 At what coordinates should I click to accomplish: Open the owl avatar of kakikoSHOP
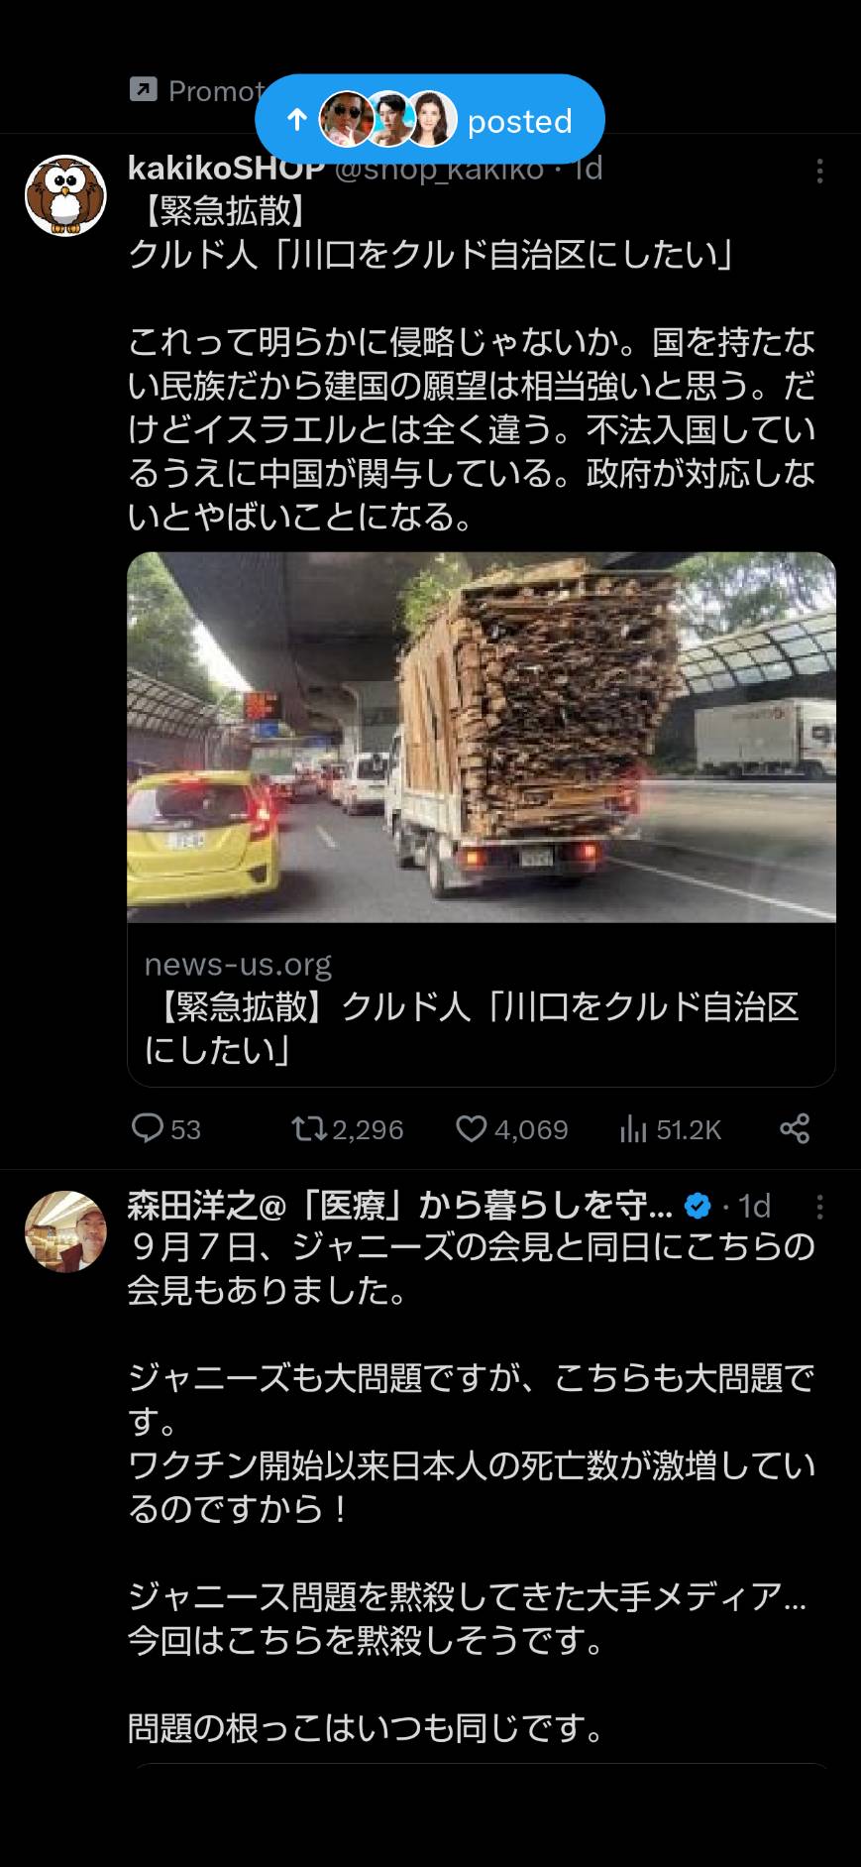(65, 194)
